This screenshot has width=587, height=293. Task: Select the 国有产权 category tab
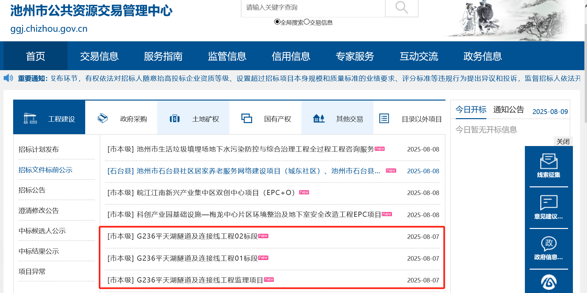tap(265, 117)
